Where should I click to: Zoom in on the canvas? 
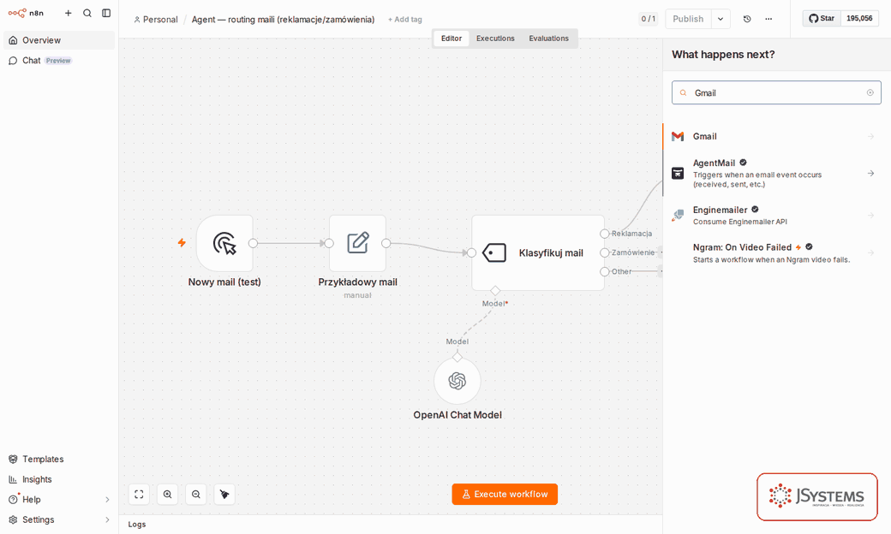point(168,495)
